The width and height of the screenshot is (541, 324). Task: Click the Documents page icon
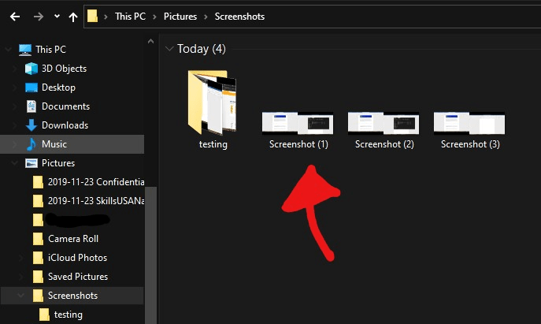31,106
